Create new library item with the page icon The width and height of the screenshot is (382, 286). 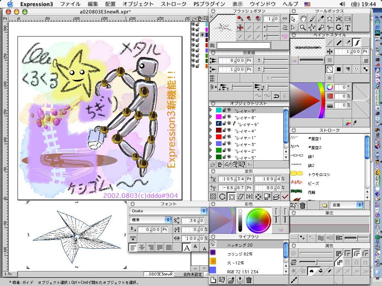point(213,280)
